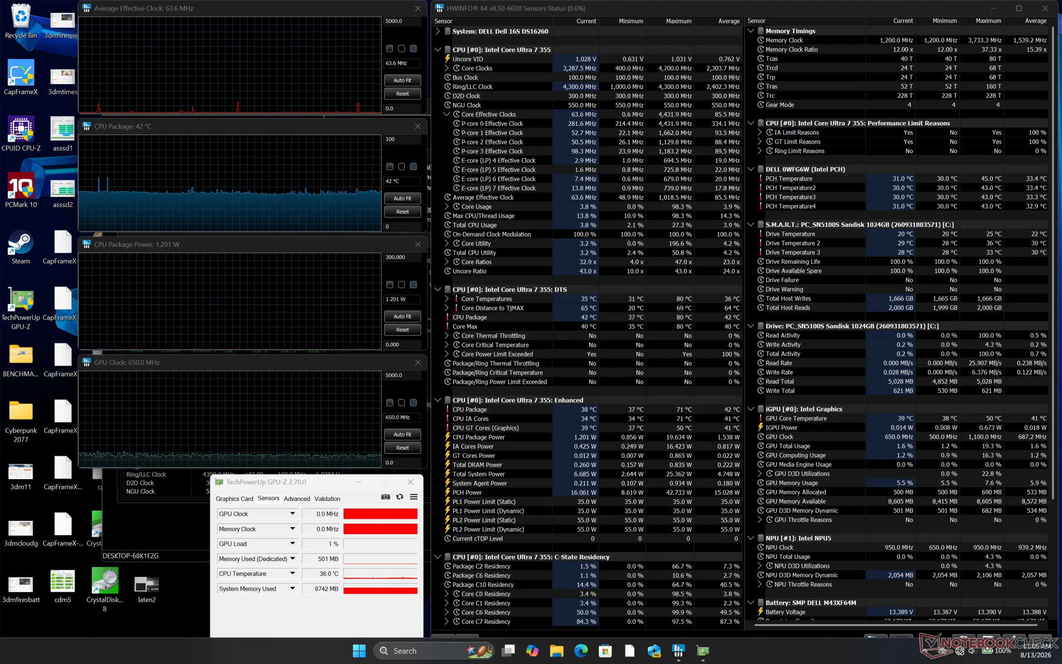Collapse the Core Effective Clocks group
This screenshot has height=664, width=1062.
pyautogui.click(x=446, y=114)
